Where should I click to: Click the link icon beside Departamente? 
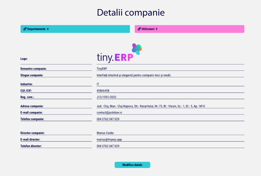[x=25, y=29]
